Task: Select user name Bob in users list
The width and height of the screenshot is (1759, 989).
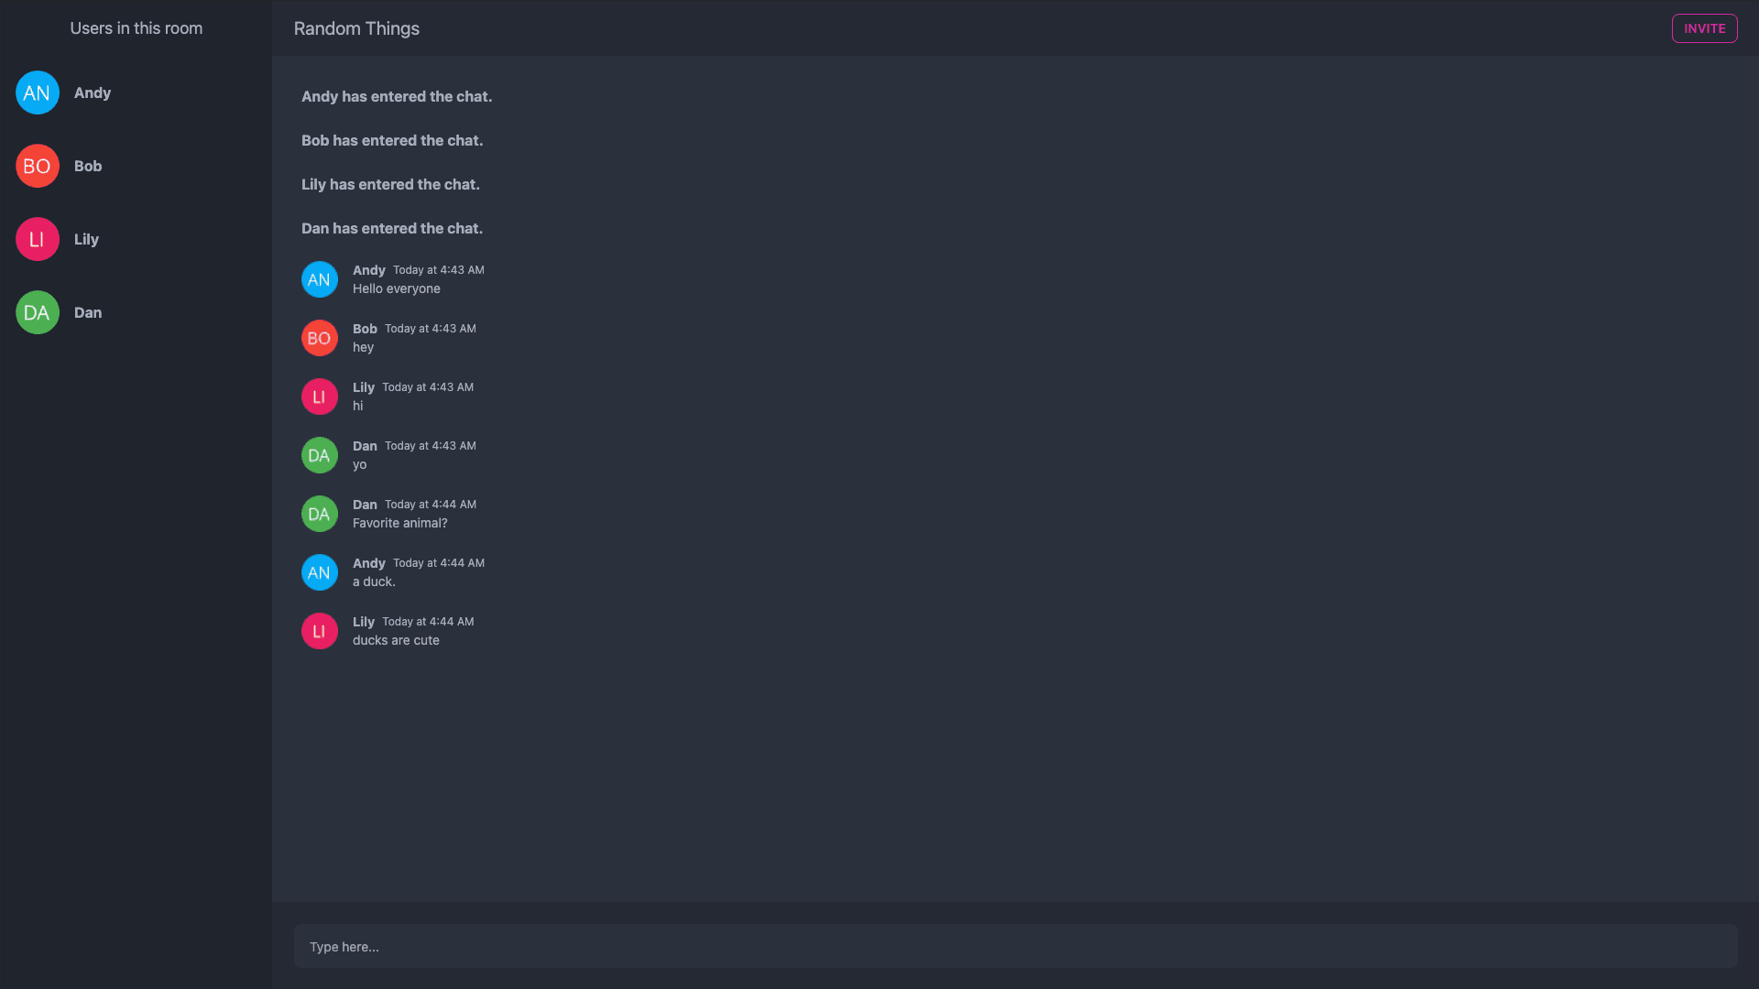Action: coord(88,166)
